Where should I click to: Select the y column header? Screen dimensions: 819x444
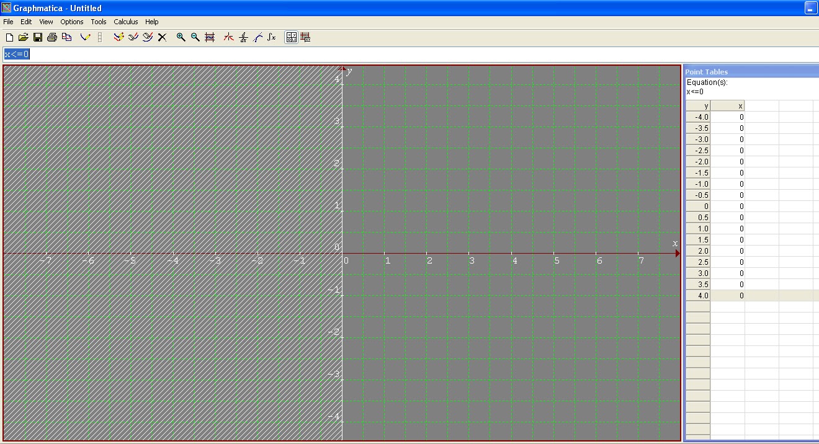pos(698,106)
